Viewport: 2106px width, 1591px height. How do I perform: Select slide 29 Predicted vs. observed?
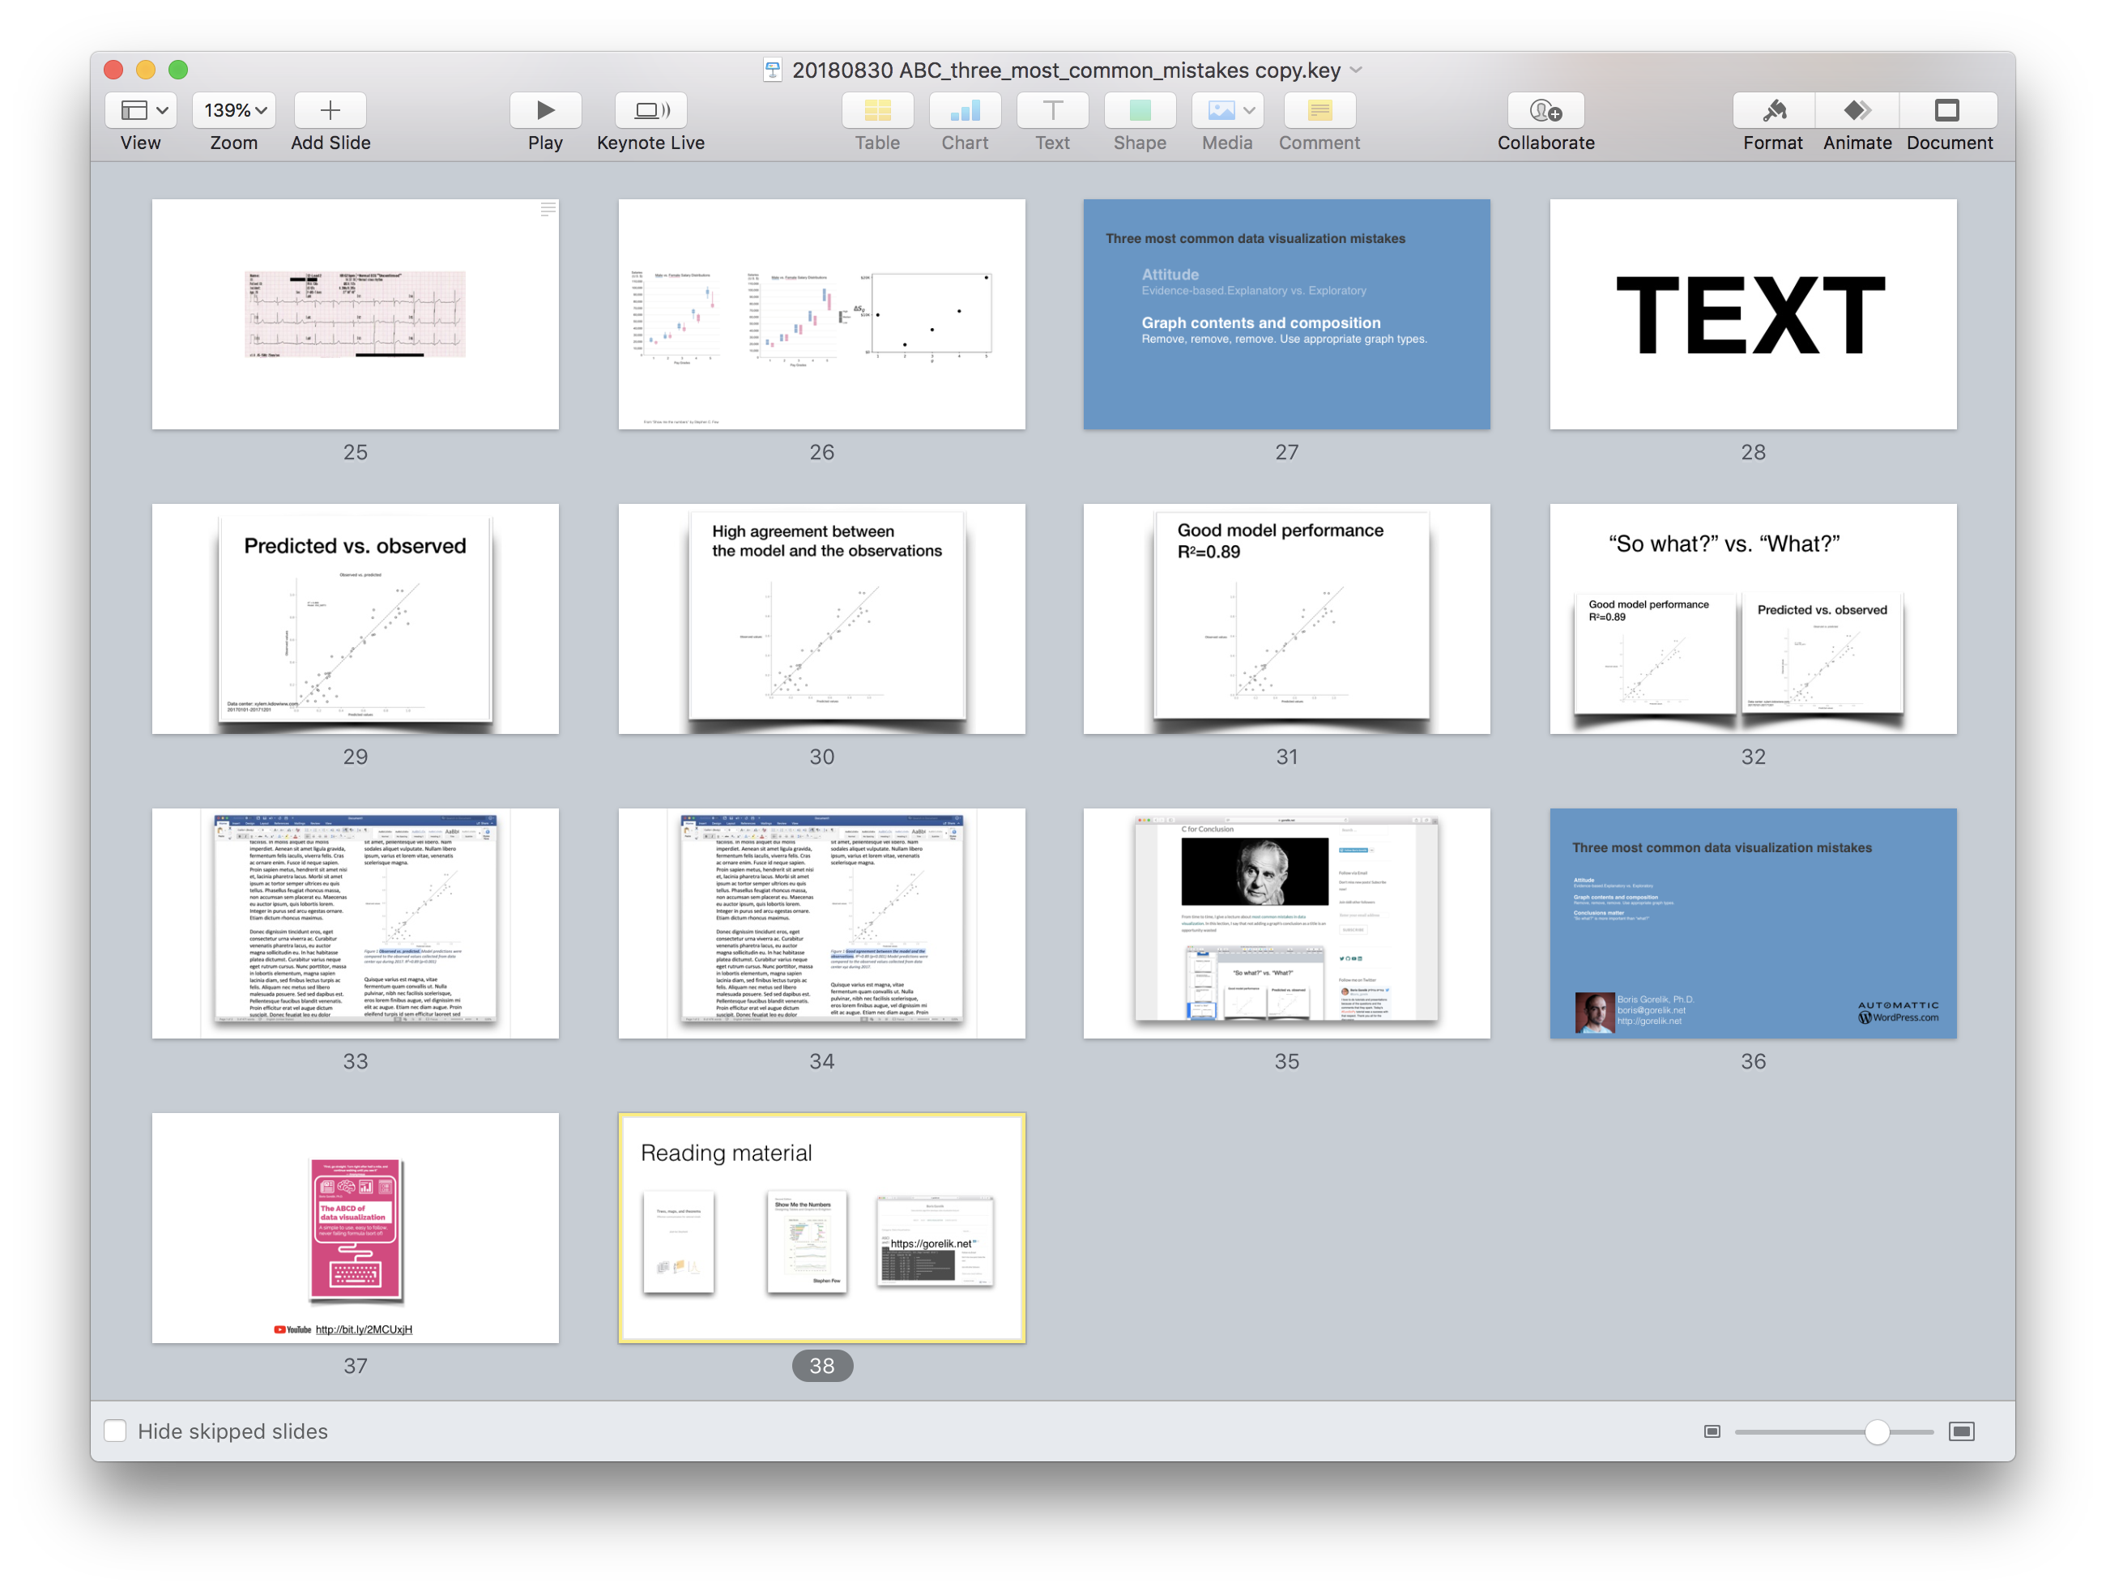355,619
